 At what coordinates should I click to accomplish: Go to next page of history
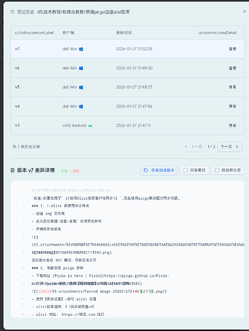click(230, 146)
